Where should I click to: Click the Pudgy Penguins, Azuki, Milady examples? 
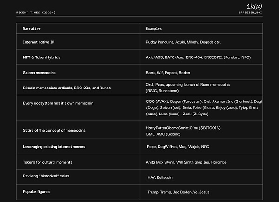coord(183,42)
